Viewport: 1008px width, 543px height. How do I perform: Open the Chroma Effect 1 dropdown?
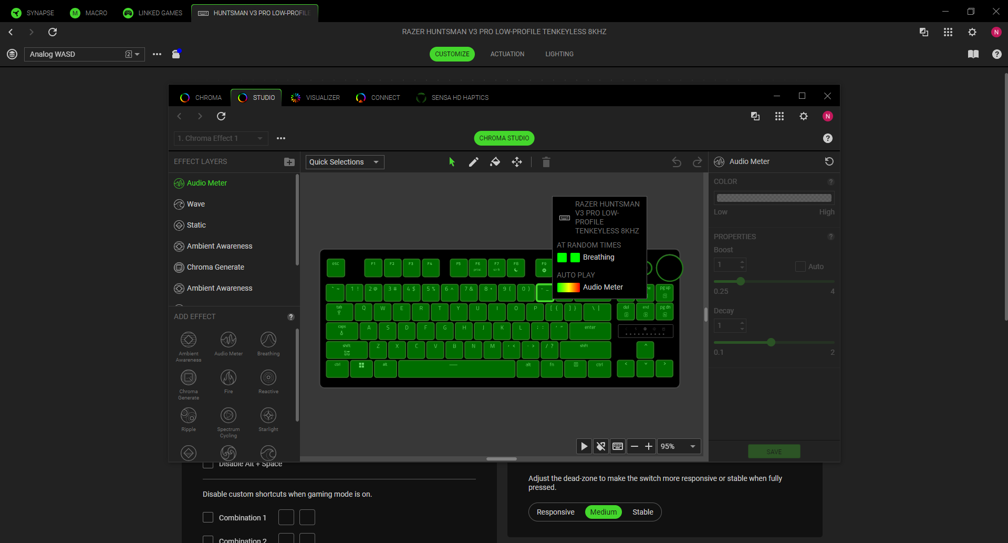(x=221, y=138)
